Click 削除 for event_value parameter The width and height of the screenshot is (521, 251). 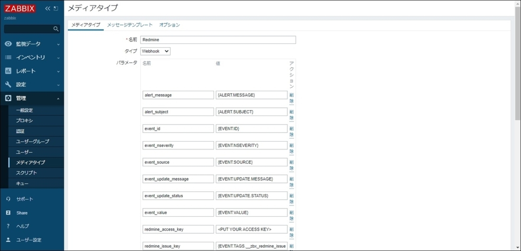tap(291, 216)
